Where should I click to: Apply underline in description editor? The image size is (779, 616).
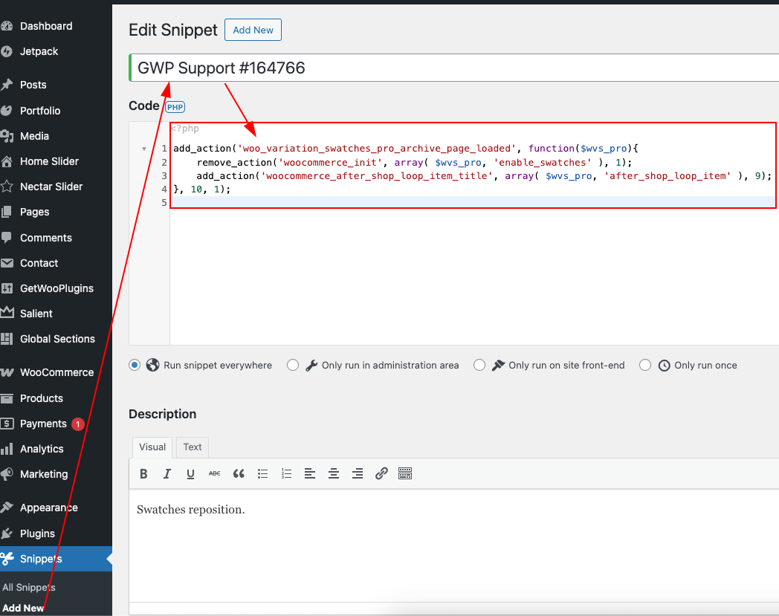pyautogui.click(x=190, y=474)
